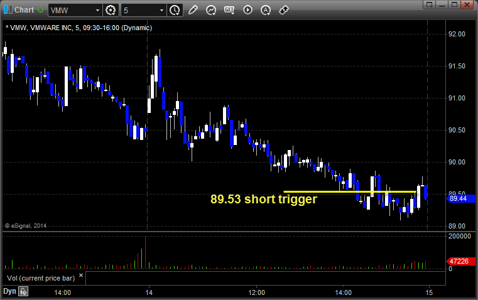Click the red 47226 volume marker
The width and height of the screenshot is (478, 300).
(x=461, y=261)
